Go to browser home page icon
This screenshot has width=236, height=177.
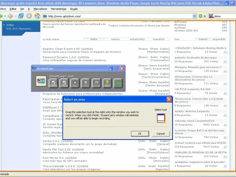tap(37, 16)
